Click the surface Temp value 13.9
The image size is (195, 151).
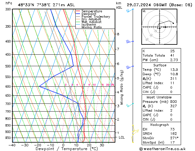174,70
